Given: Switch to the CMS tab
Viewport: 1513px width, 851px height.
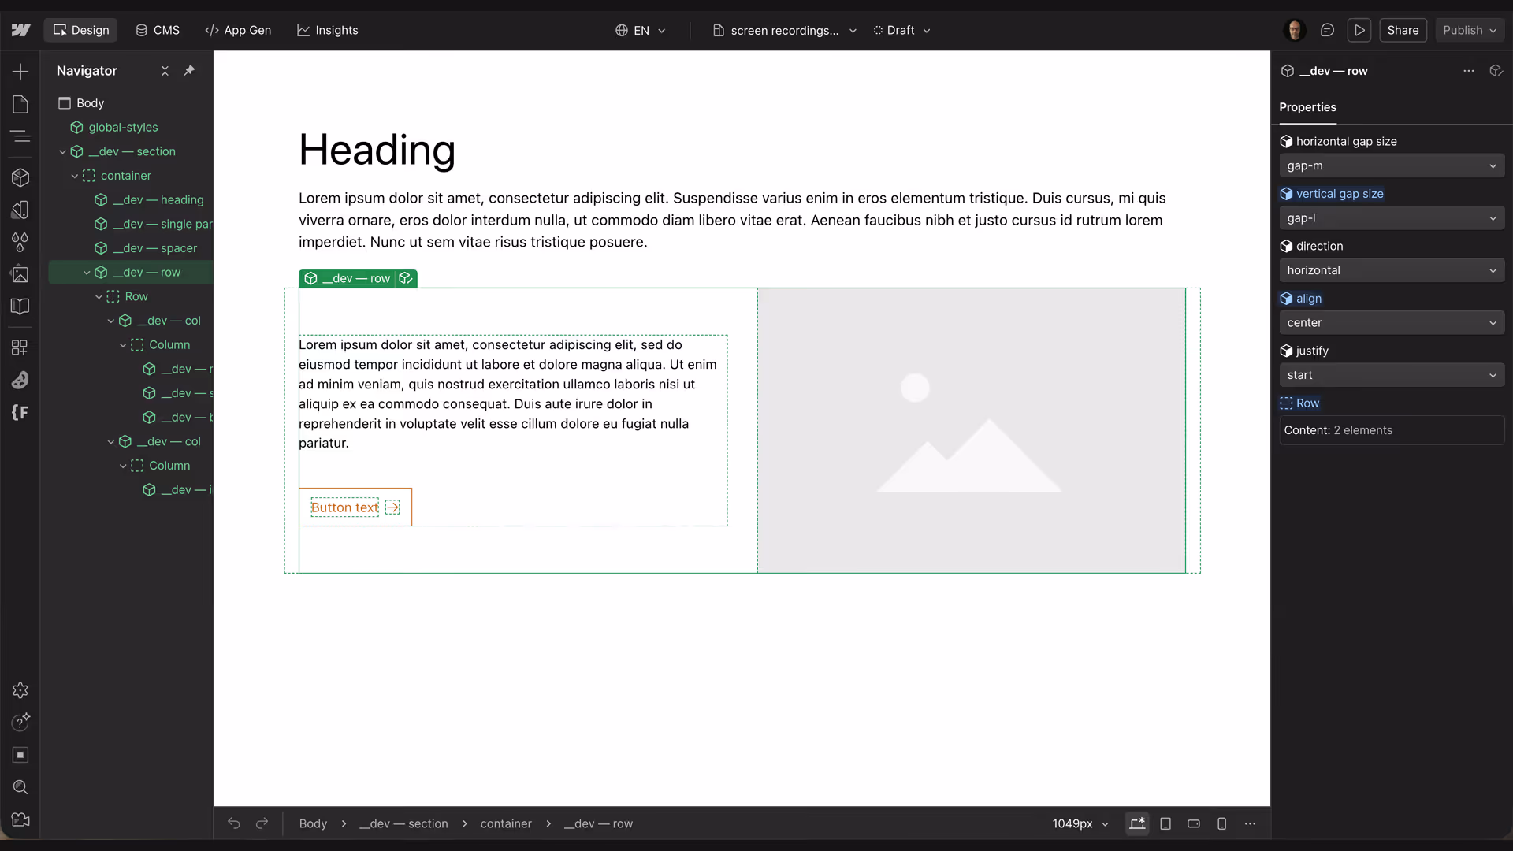Looking at the screenshot, I should pyautogui.click(x=158, y=30).
